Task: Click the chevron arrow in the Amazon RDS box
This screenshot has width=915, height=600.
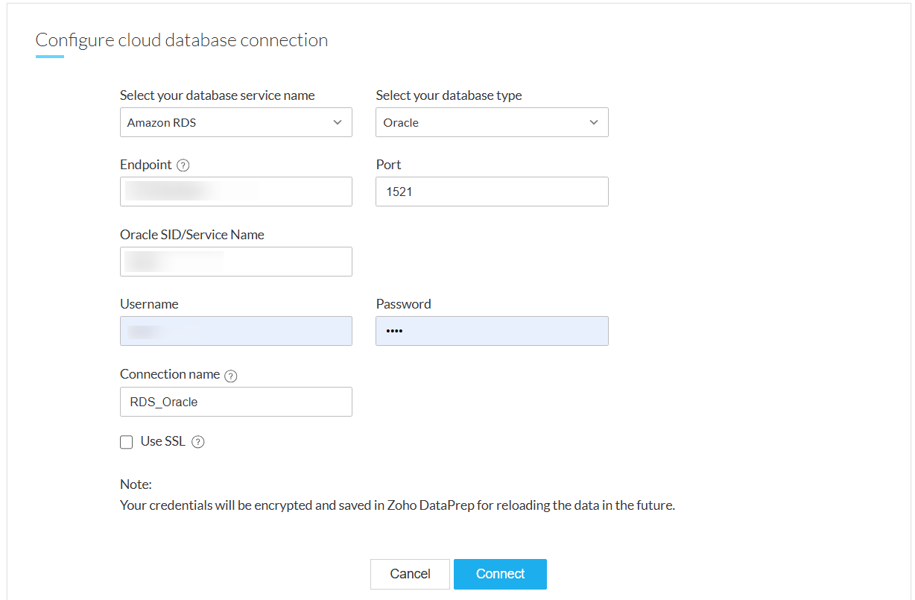Action: [x=338, y=122]
